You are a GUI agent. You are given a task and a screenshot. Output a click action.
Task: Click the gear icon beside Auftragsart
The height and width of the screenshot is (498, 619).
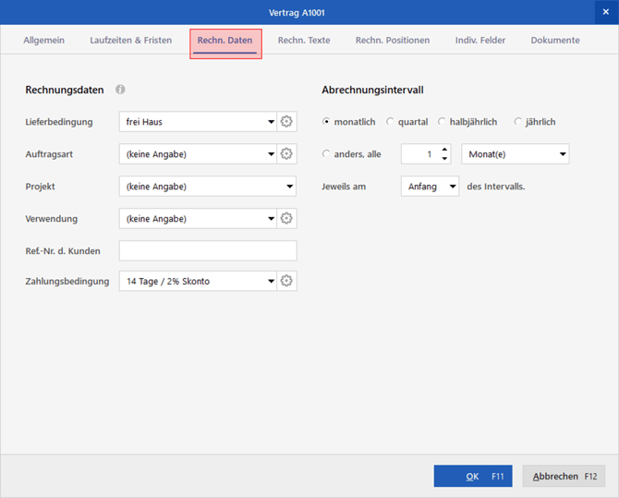(286, 154)
